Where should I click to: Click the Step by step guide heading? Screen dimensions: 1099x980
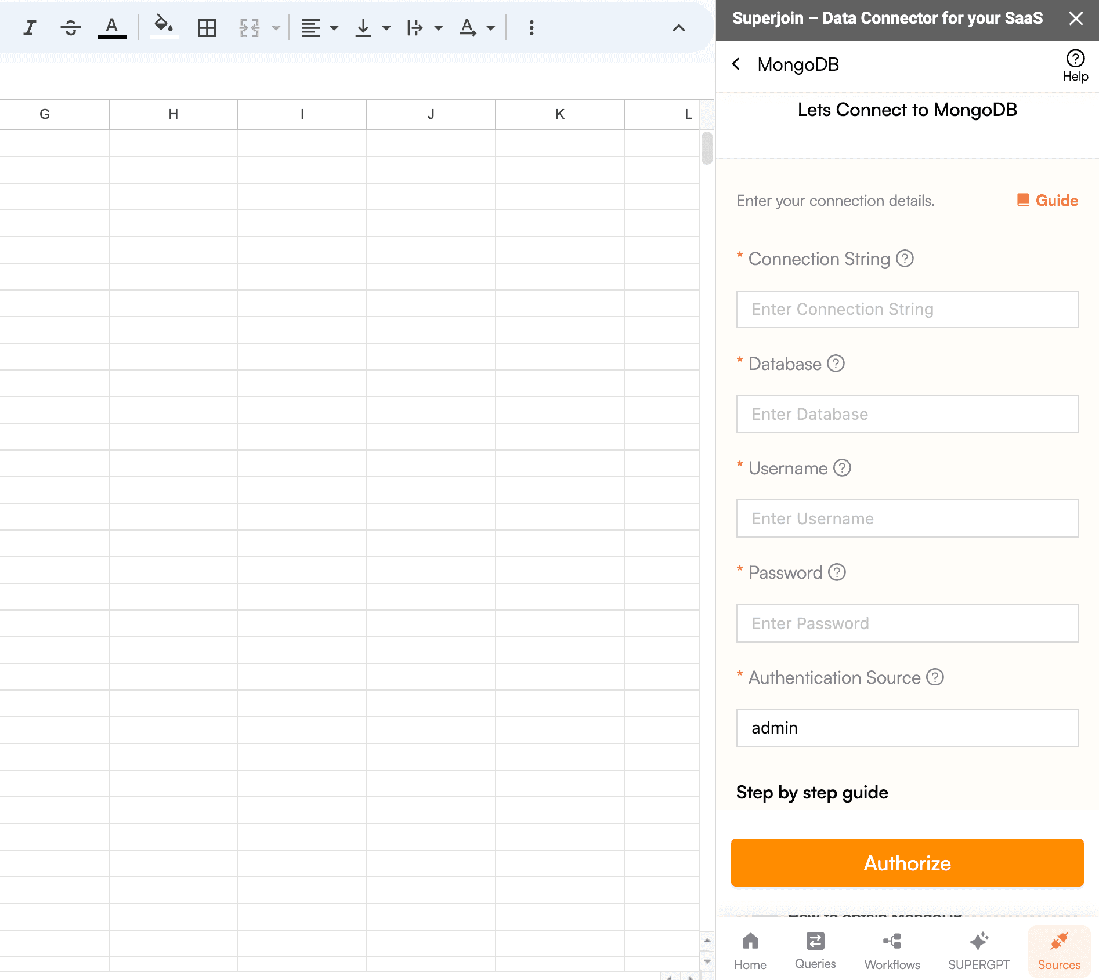point(812,793)
